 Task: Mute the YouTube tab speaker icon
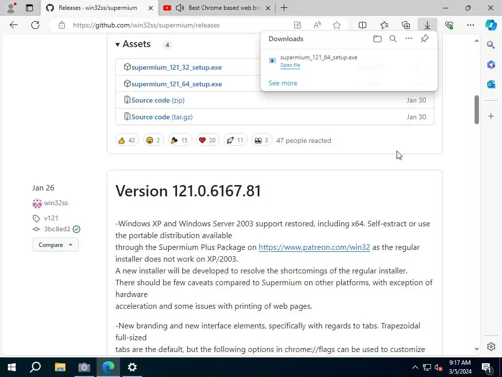pyautogui.click(x=180, y=8)
